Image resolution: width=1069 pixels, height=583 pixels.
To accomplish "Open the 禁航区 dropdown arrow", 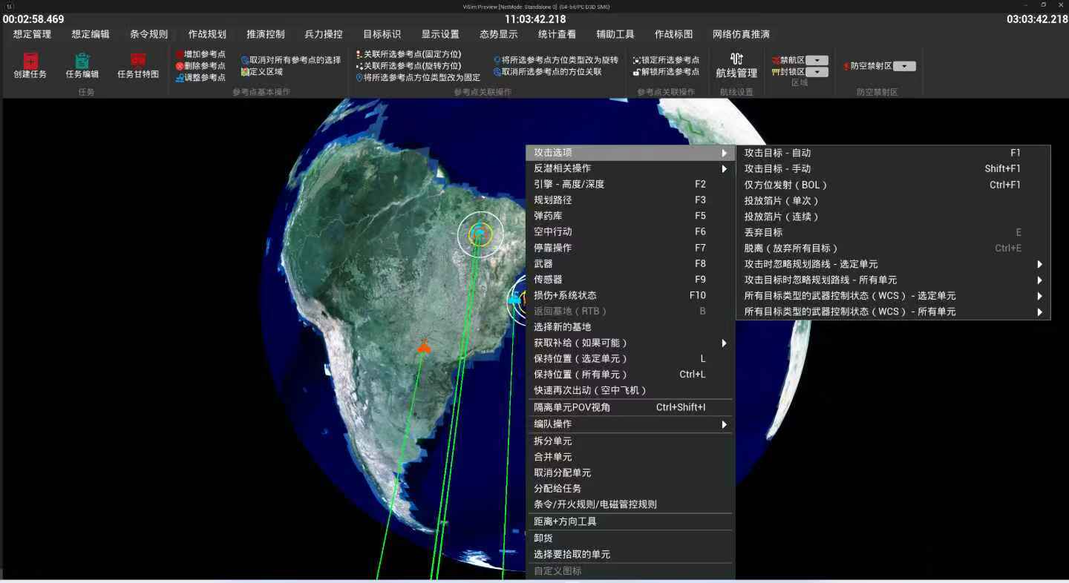I will (817, 59).
